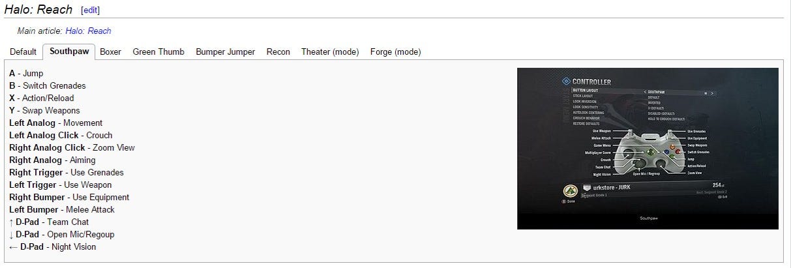Screen dimensions: 791x268
Task: Click the 'D-Pad - Night Vision' line
Action: point(52,247)
